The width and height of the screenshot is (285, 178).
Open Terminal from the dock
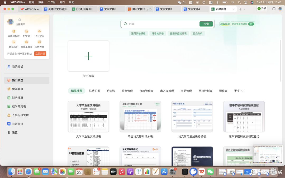click(x=185, y=171)
